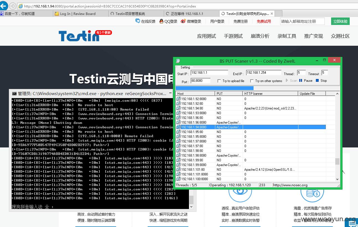Open the 应用测试 menu

(x=206, y=36)
